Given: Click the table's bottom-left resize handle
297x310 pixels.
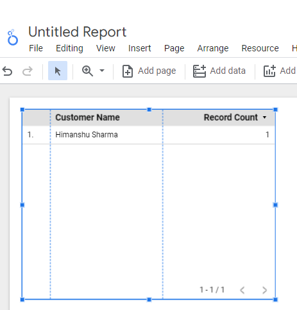Looking at the screenshot, I should pyautogui.click(x=22, y=300).
